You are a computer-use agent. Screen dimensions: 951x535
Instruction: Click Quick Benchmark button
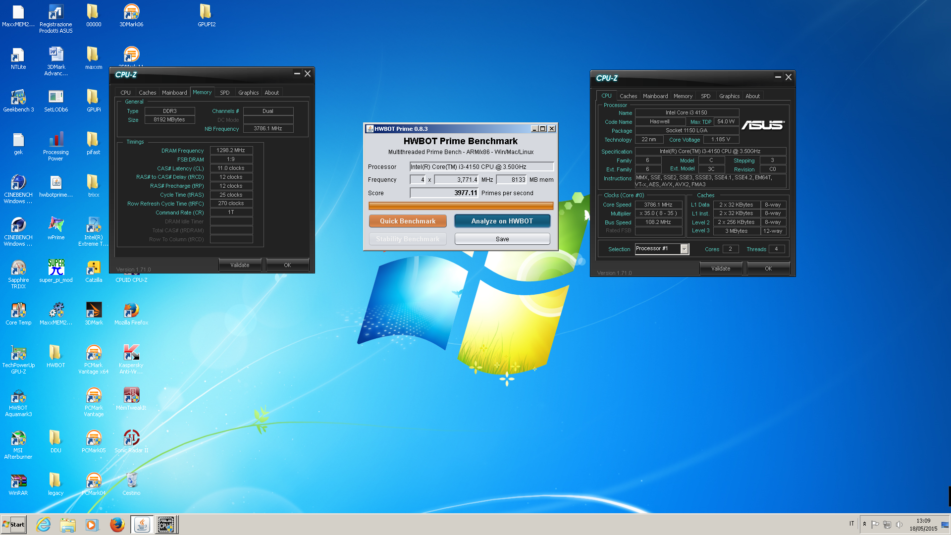pos(408,221)
